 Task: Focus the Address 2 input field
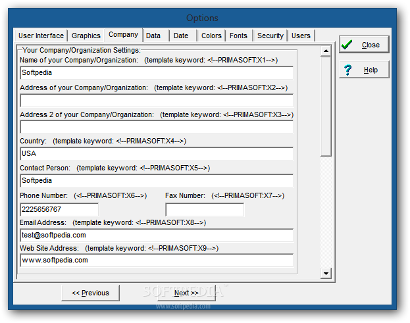[157, 127]
